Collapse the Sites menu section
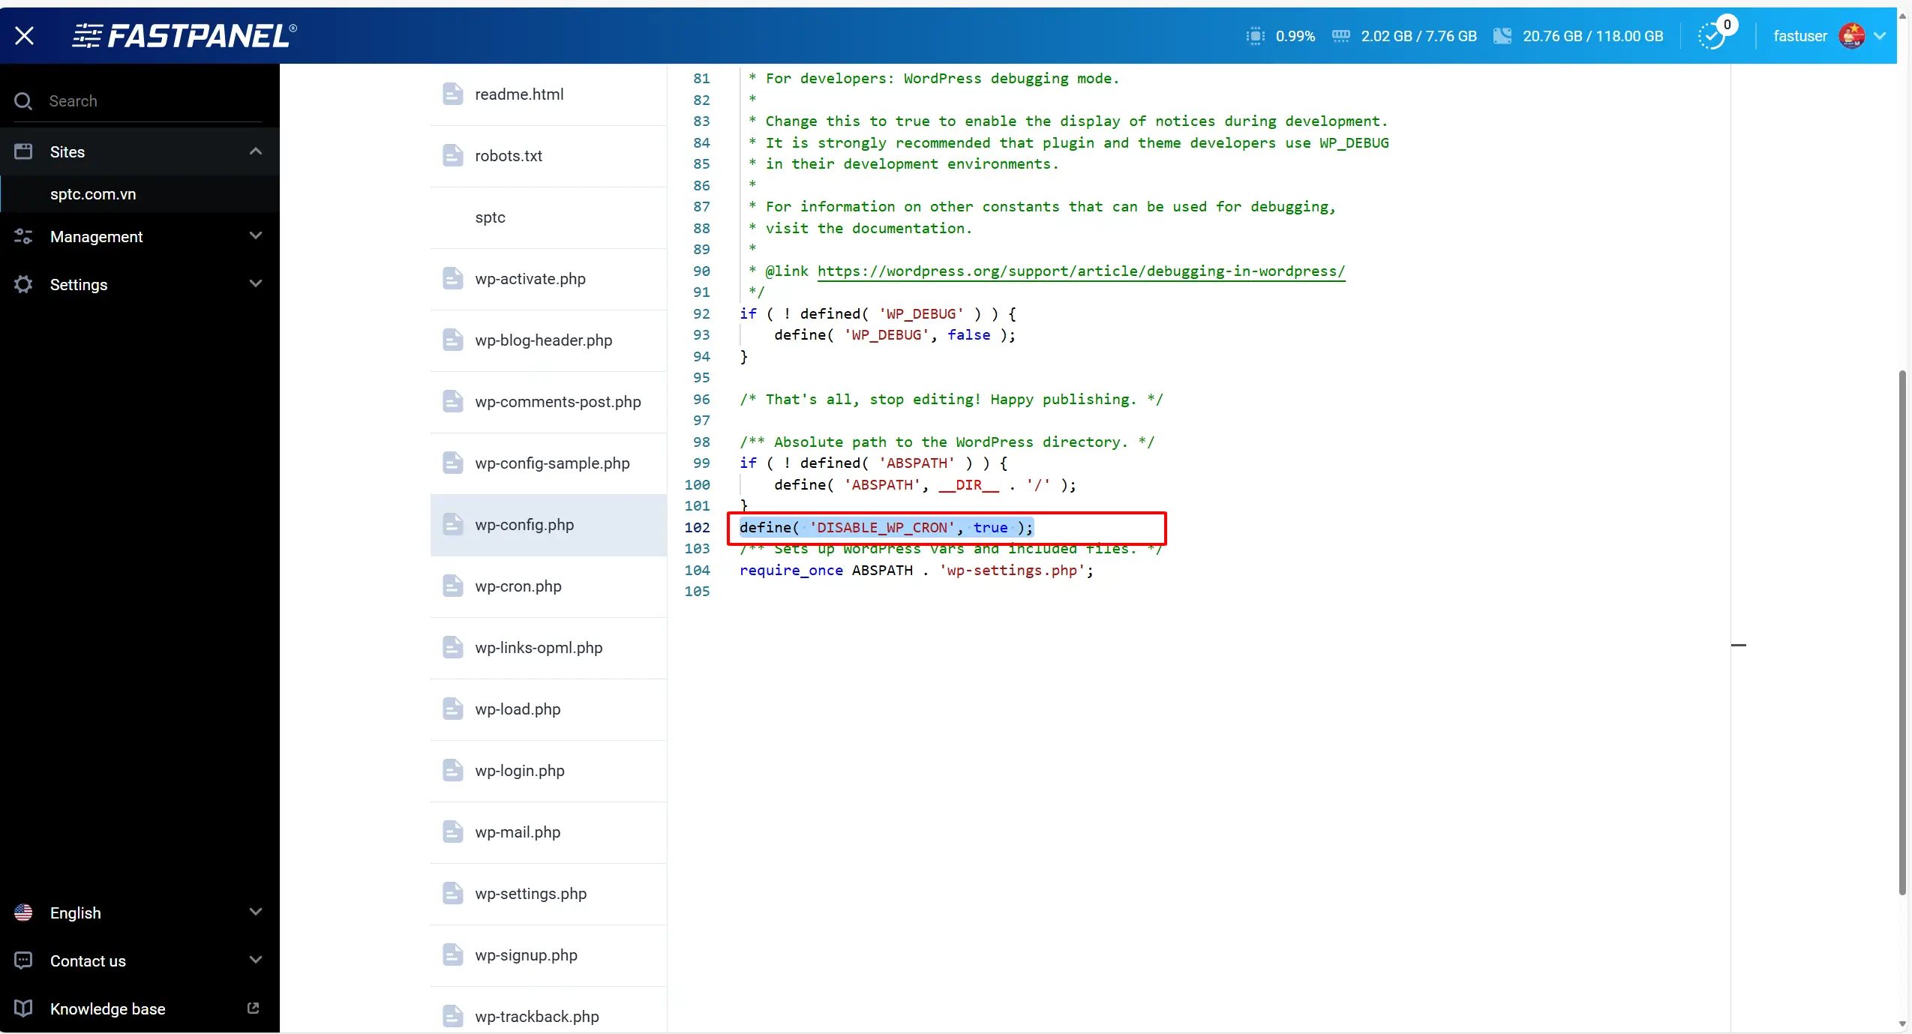1912x1034 pixels. tap(255, 151)
